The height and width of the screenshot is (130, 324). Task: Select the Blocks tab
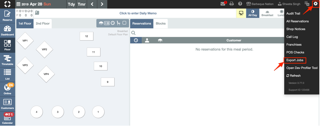pyautogui.click(x=160, y=23)
